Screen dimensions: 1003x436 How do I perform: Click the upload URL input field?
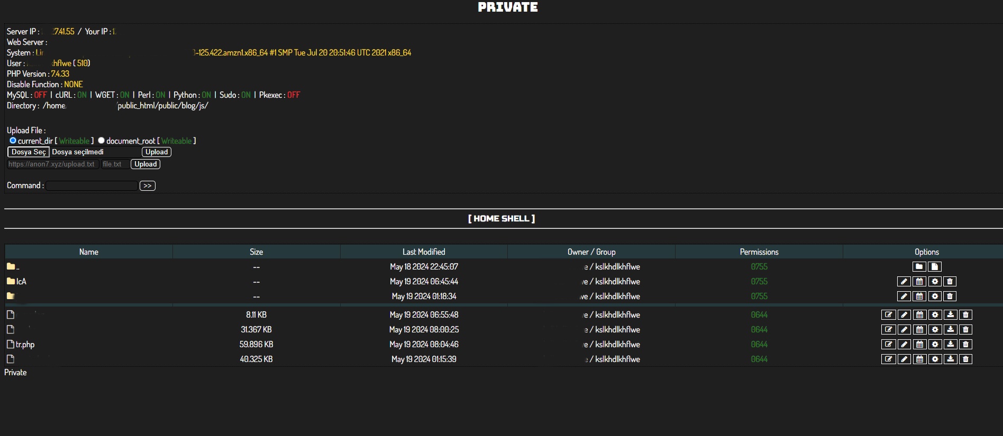pos(53,164)
